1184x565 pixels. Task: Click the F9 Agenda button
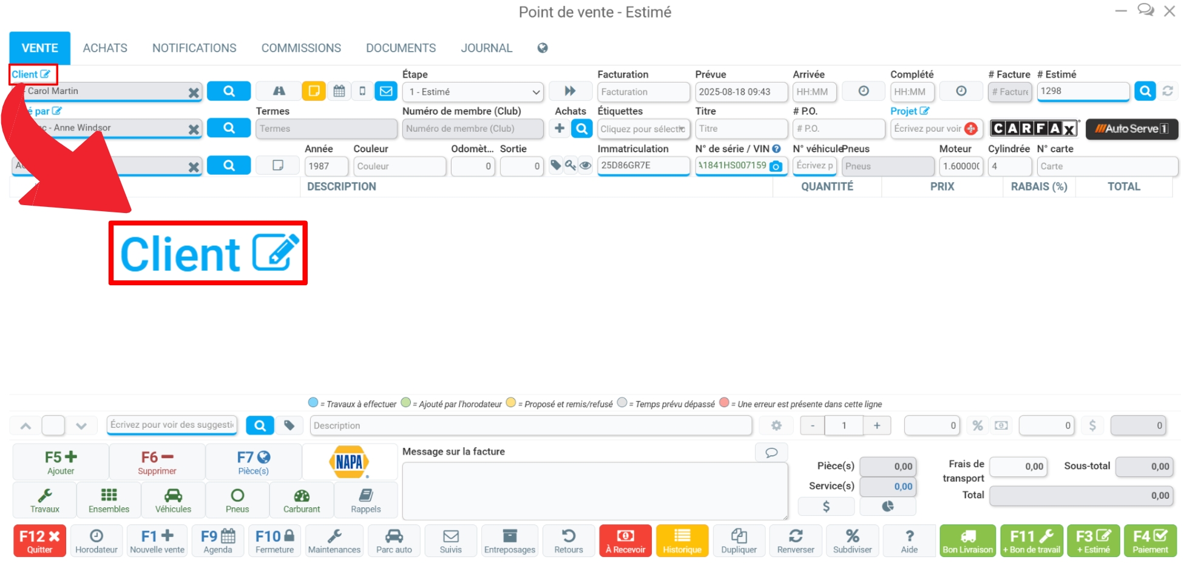pyautogui.click(x=218, y=541)
